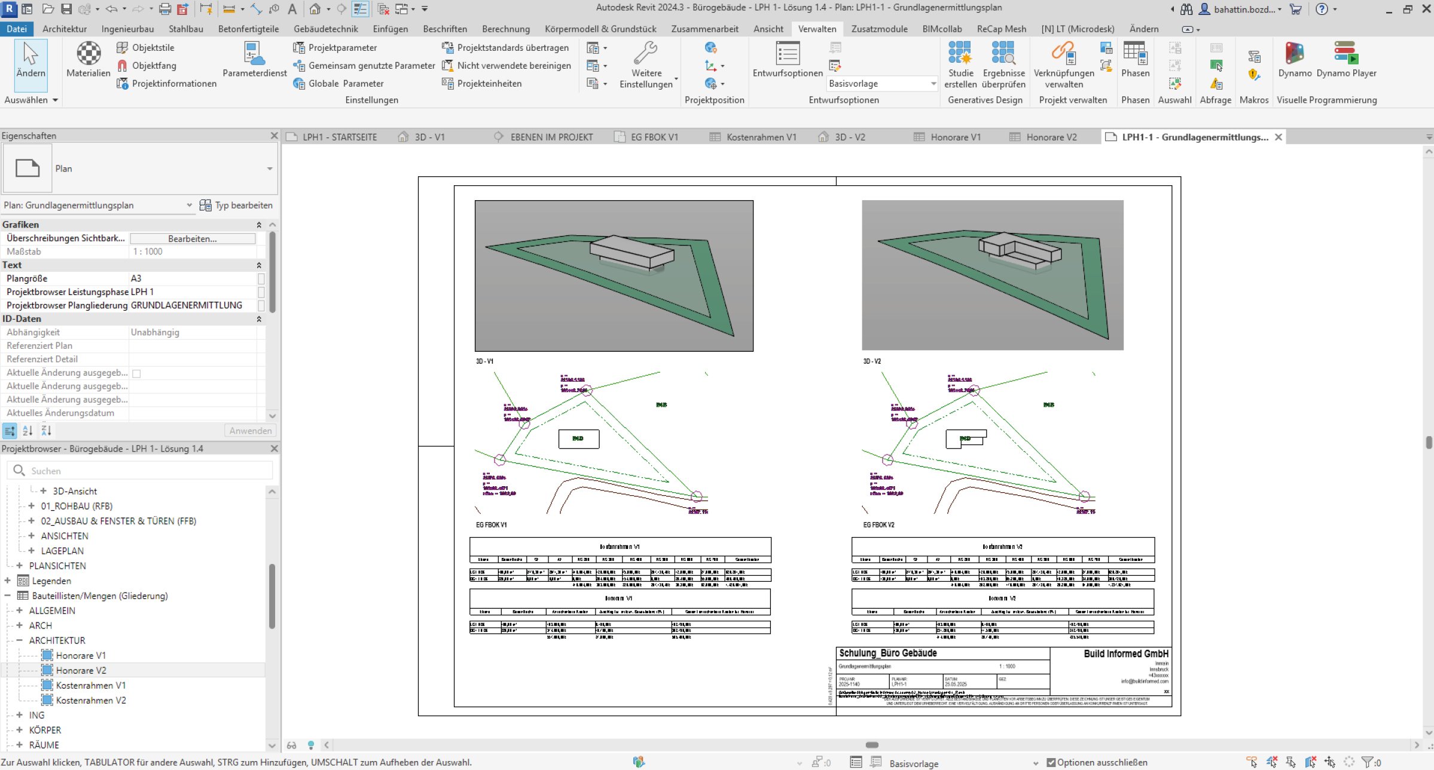Click the Projektbrowser Leistungsphase association box
The image size is (1434, 770).
261,292
